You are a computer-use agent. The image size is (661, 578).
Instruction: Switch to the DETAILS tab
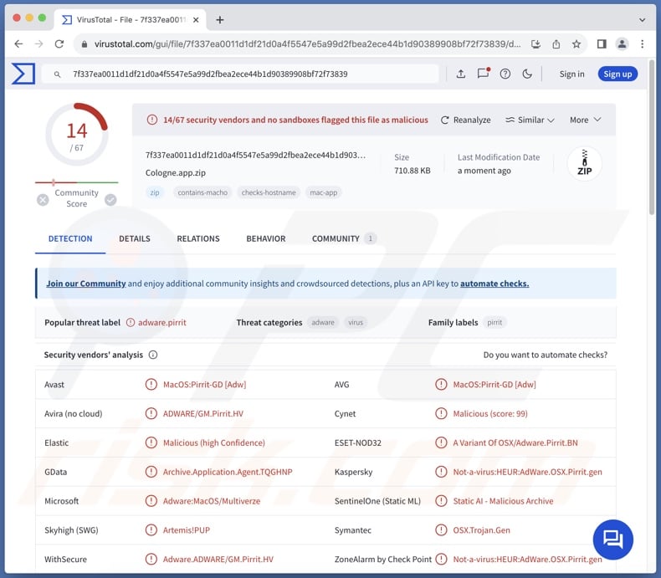(135, 238)
